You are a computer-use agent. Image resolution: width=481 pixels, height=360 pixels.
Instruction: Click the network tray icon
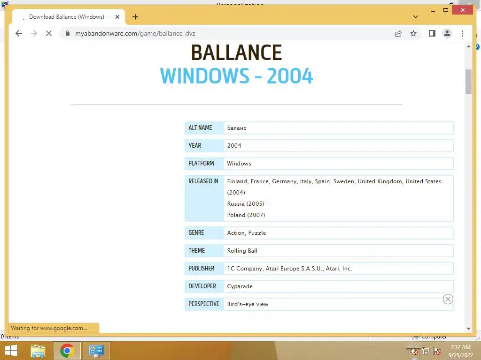(426, 351)
